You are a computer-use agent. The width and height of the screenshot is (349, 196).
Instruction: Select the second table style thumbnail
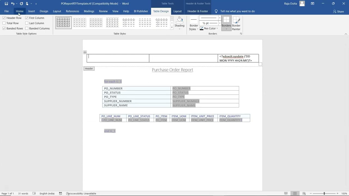point(80,23)
